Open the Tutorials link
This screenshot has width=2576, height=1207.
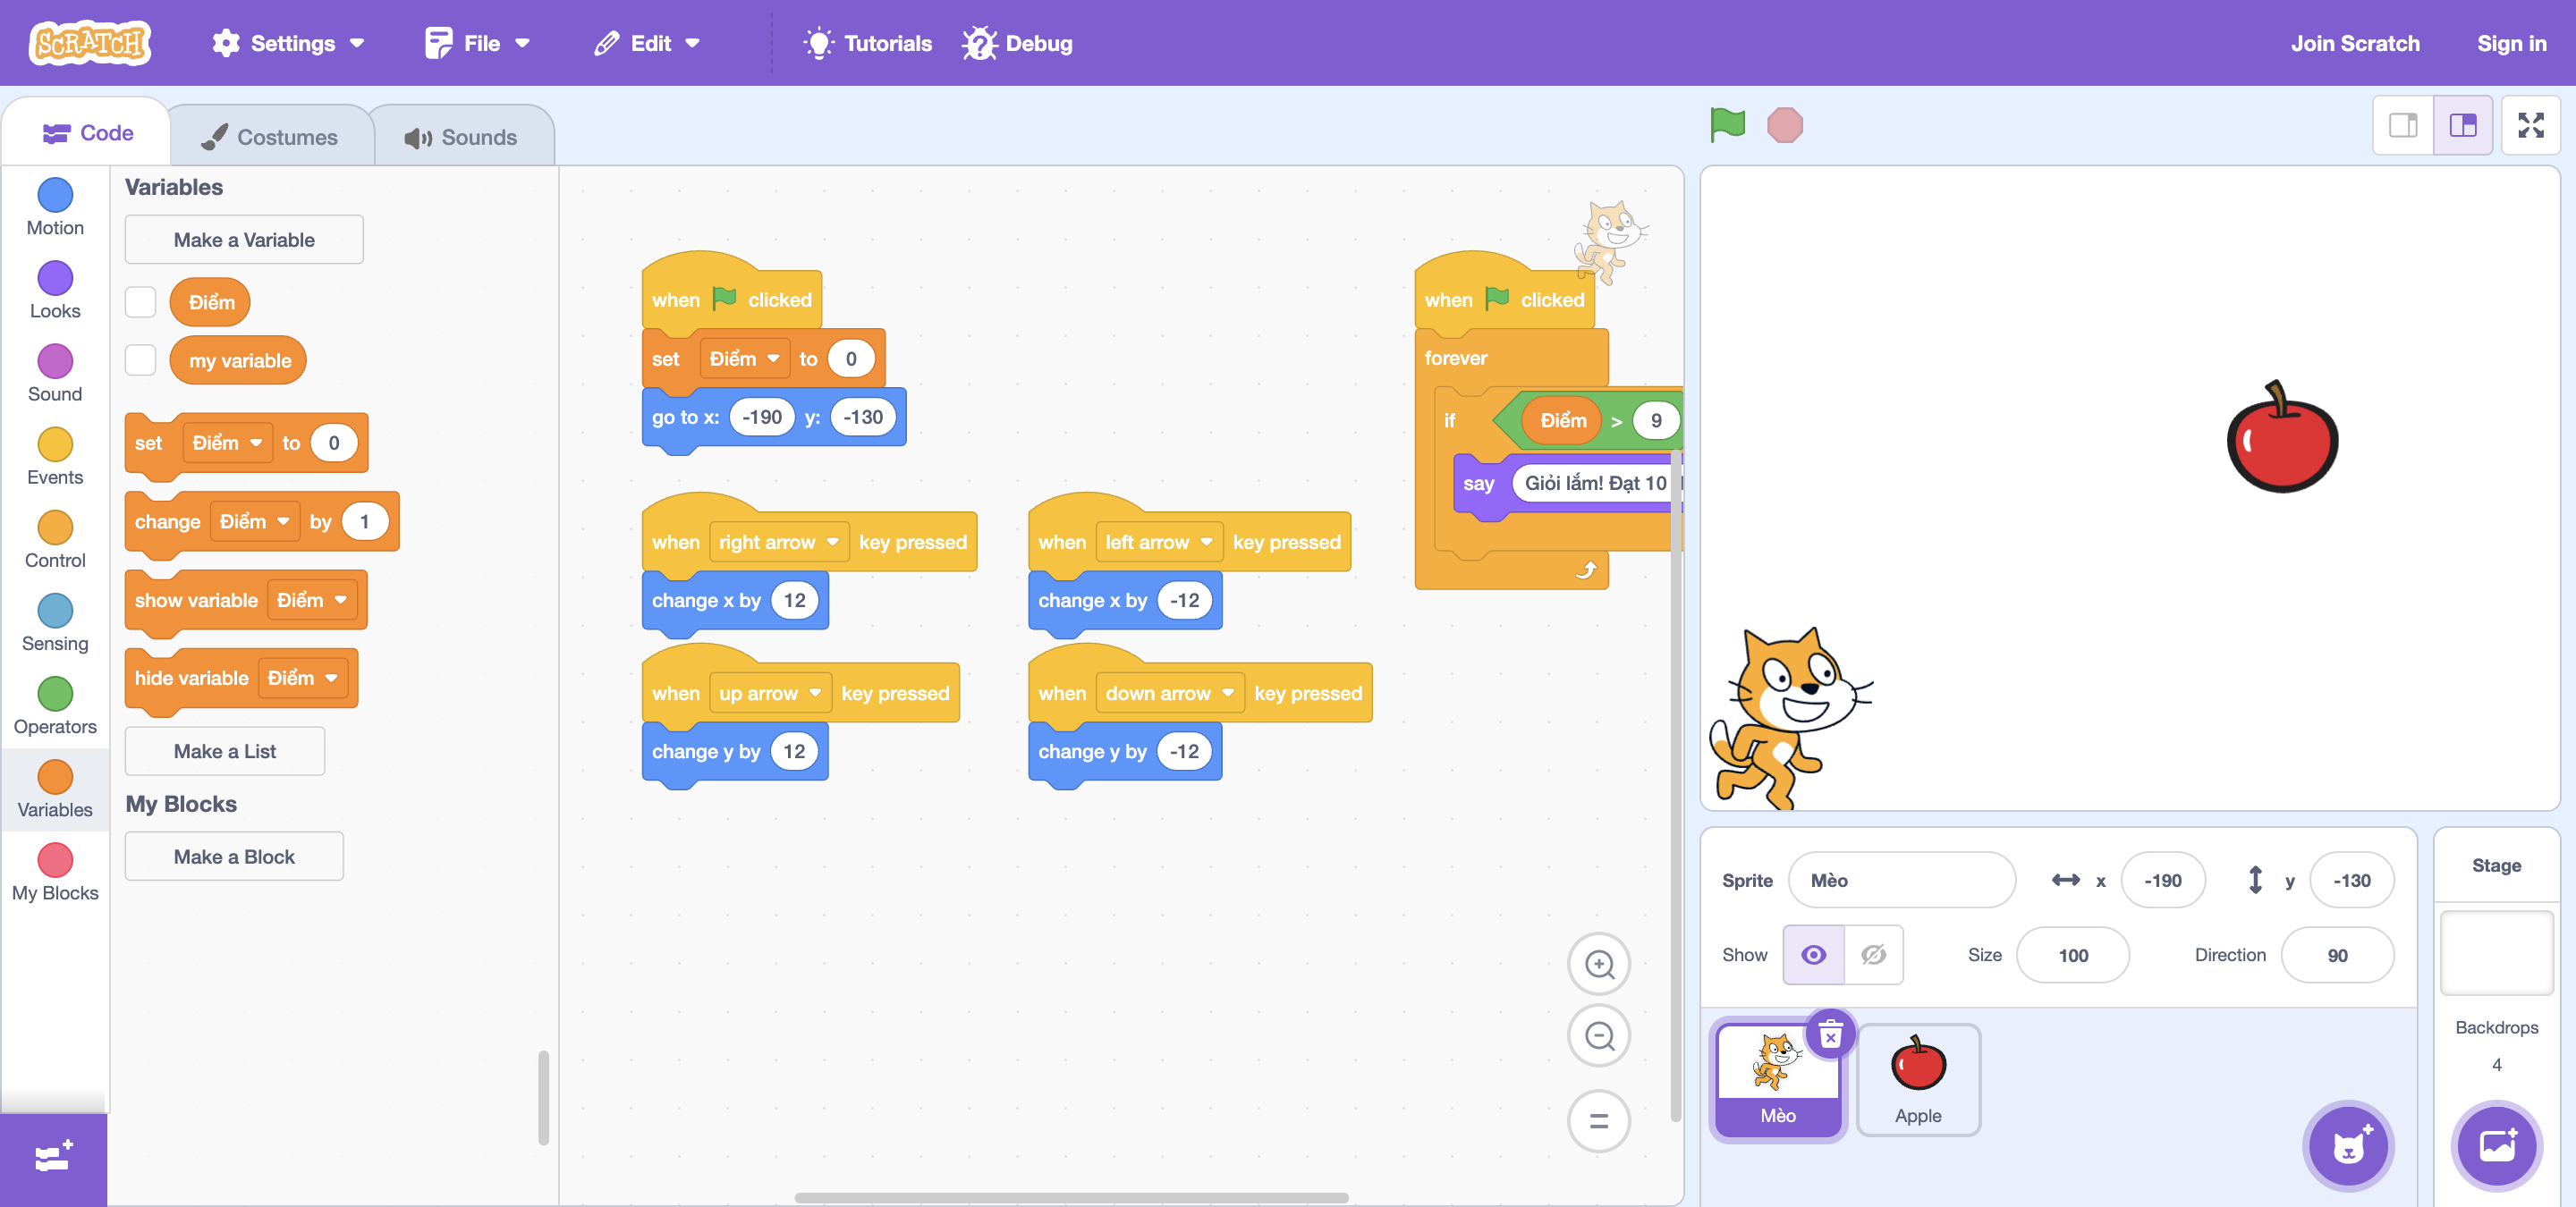coord(867,43)
